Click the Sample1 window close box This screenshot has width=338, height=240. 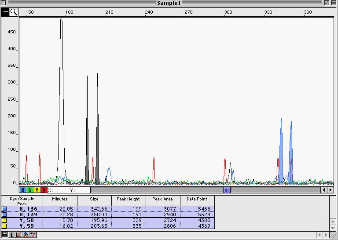3,3
